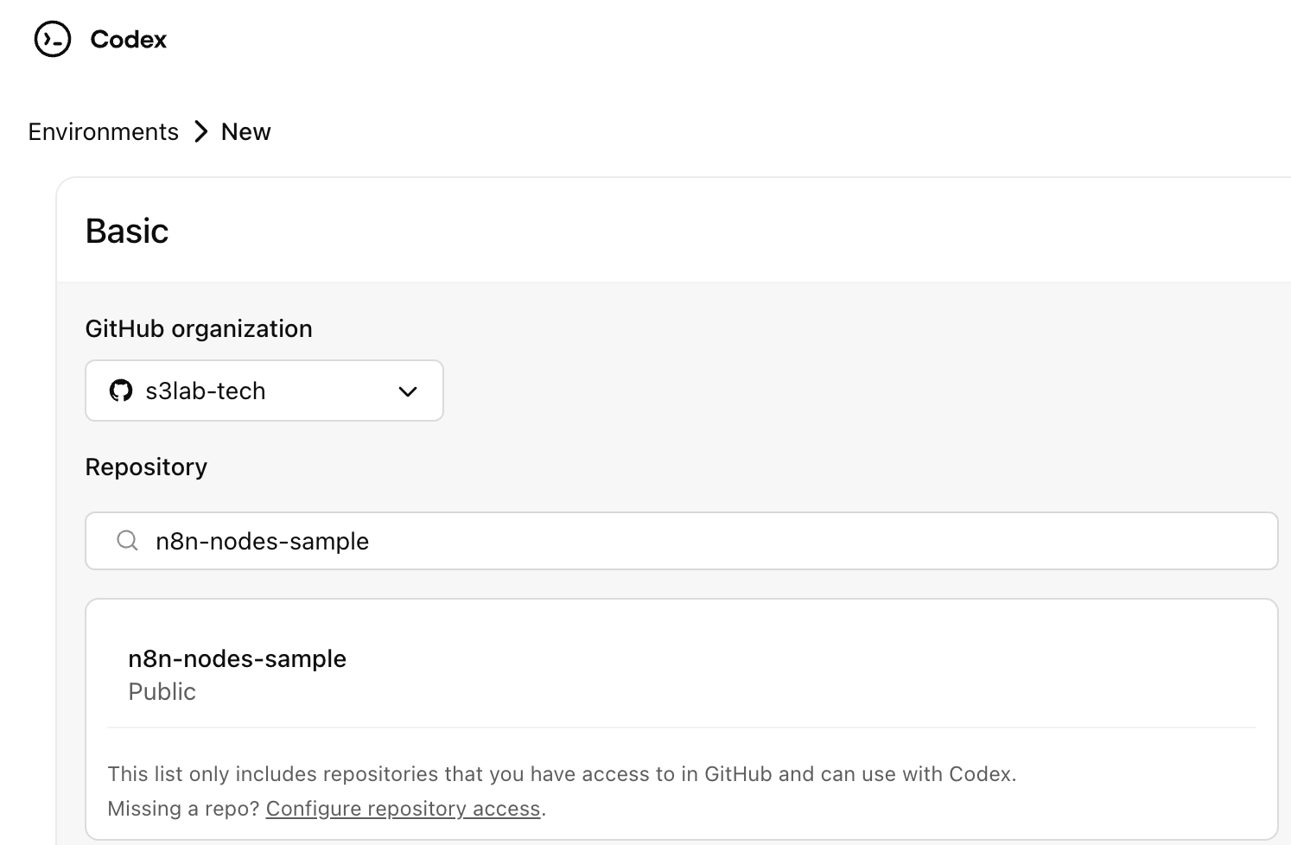Expand organization list via chevron arrow
Screen dimensions: 1291x845
tap(408, 391)
